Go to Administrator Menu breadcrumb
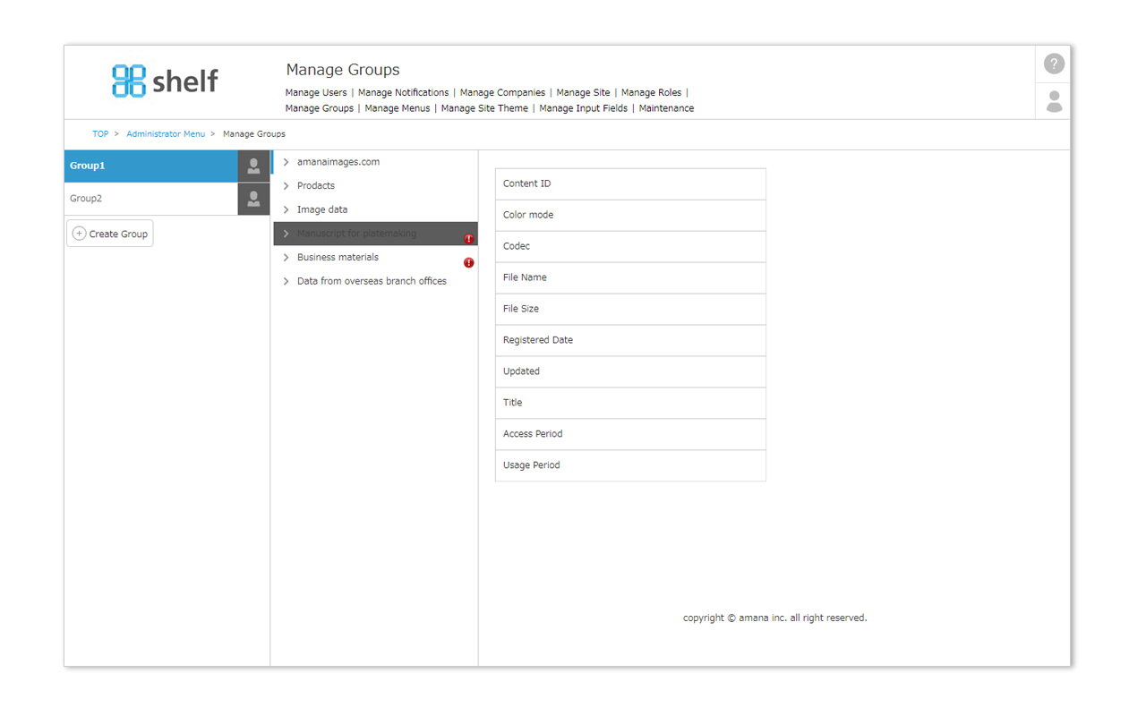This screenshot has height=716, width=1146. (166, 134)
